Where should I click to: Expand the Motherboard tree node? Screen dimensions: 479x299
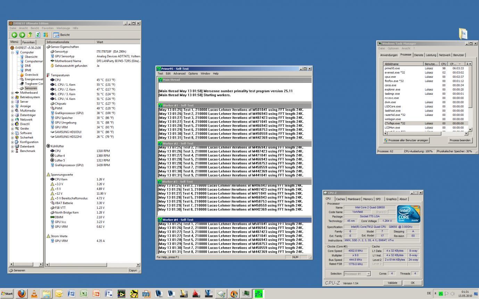pos(13,93)
